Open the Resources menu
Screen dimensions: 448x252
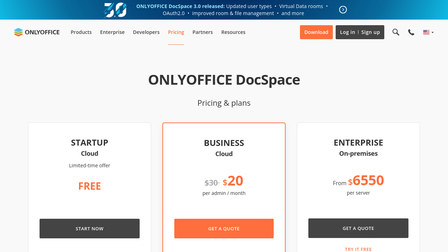pyautogui.click(x=233, y=32)
